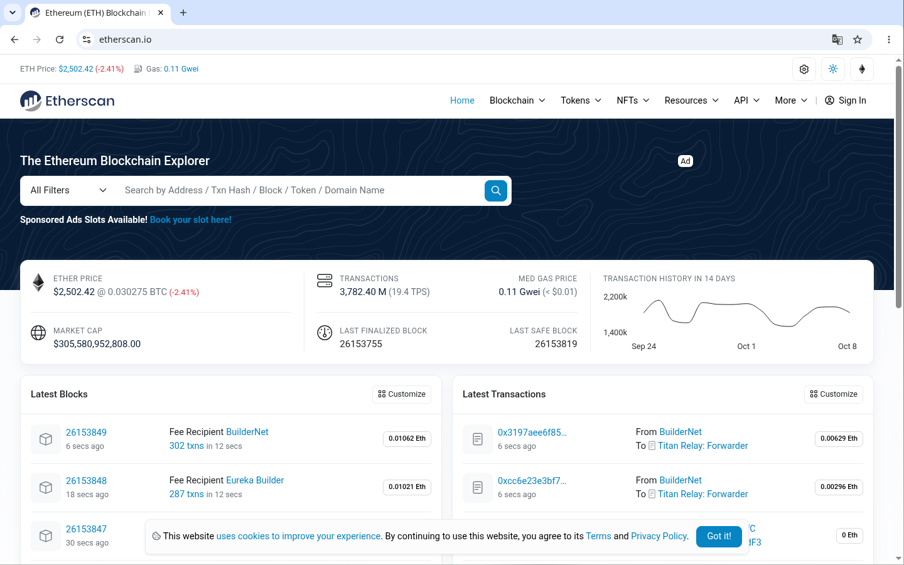Open the tab search dropdown arrow

13,13
